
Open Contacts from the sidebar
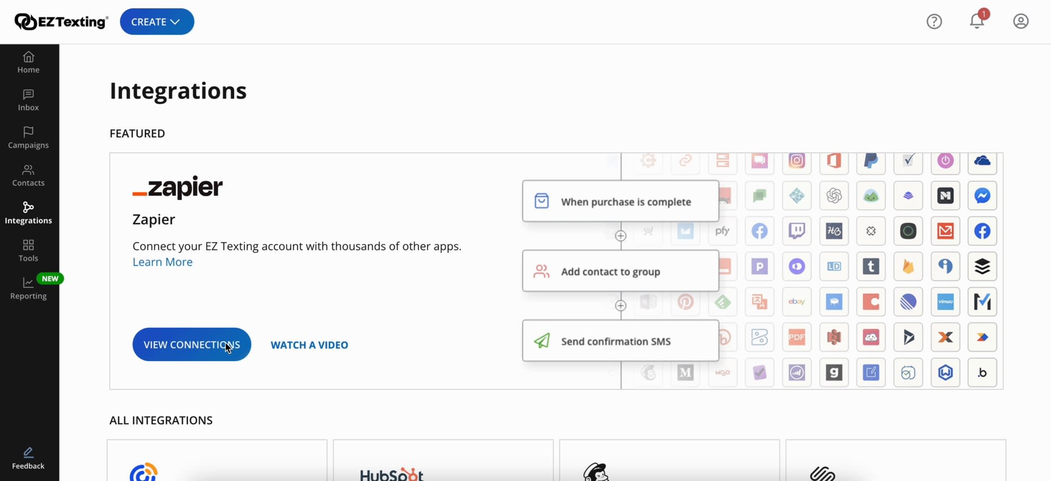(x=28, y=176)
